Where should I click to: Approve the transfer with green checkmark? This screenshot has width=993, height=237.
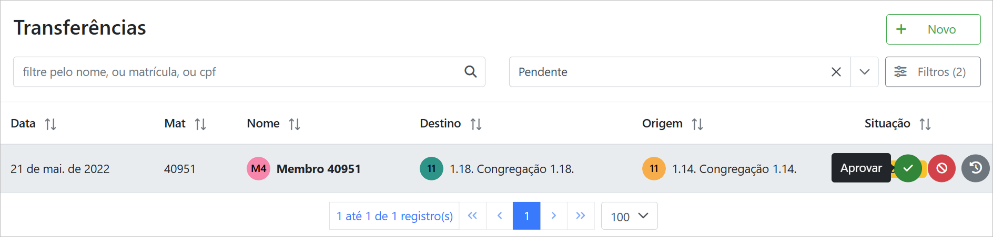point(908,168)
